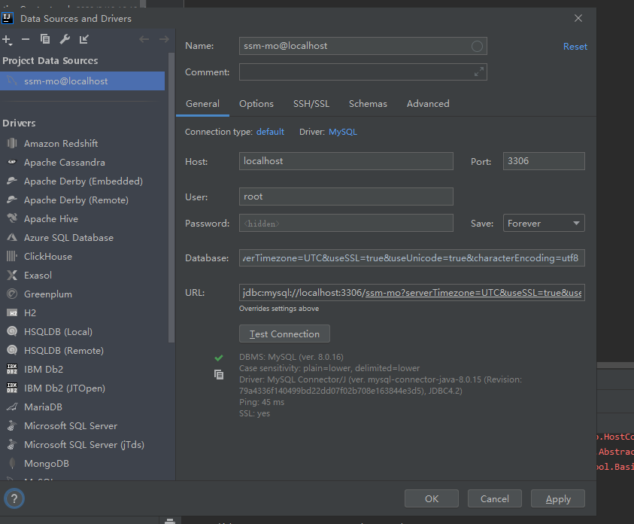Open driver settings via the wrench icon
The image size is (634, 524).
coord(65,39)
